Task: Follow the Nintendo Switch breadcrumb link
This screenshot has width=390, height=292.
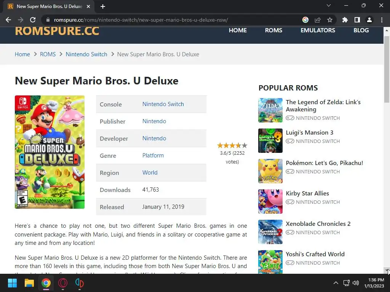Action: (x=86, y=54)
